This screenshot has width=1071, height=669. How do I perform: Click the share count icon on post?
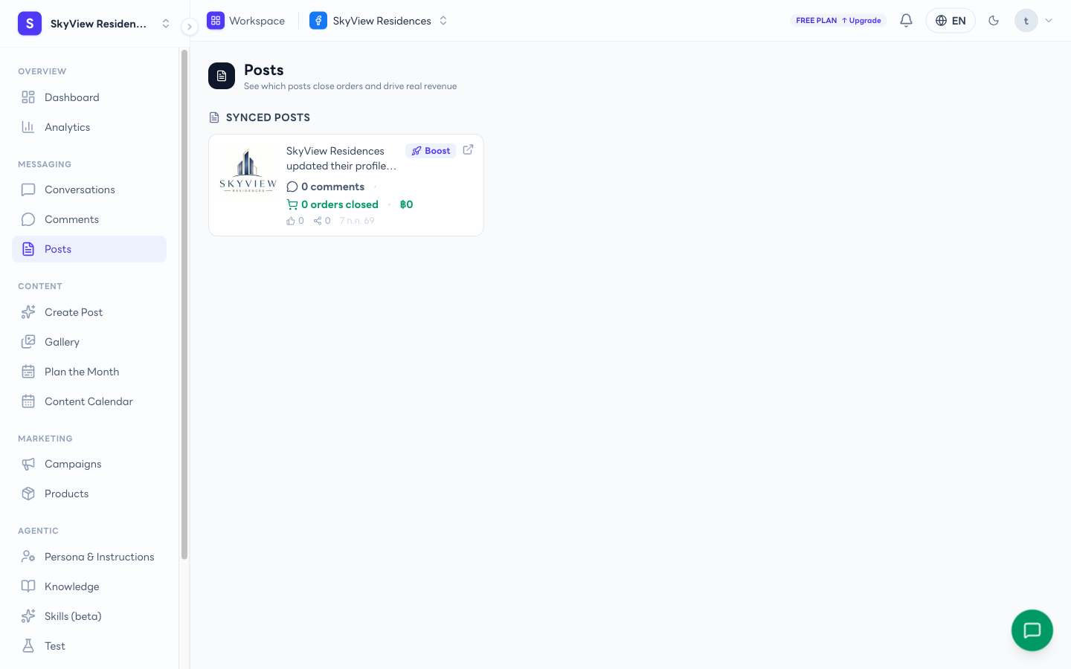(x=318, y=221)
